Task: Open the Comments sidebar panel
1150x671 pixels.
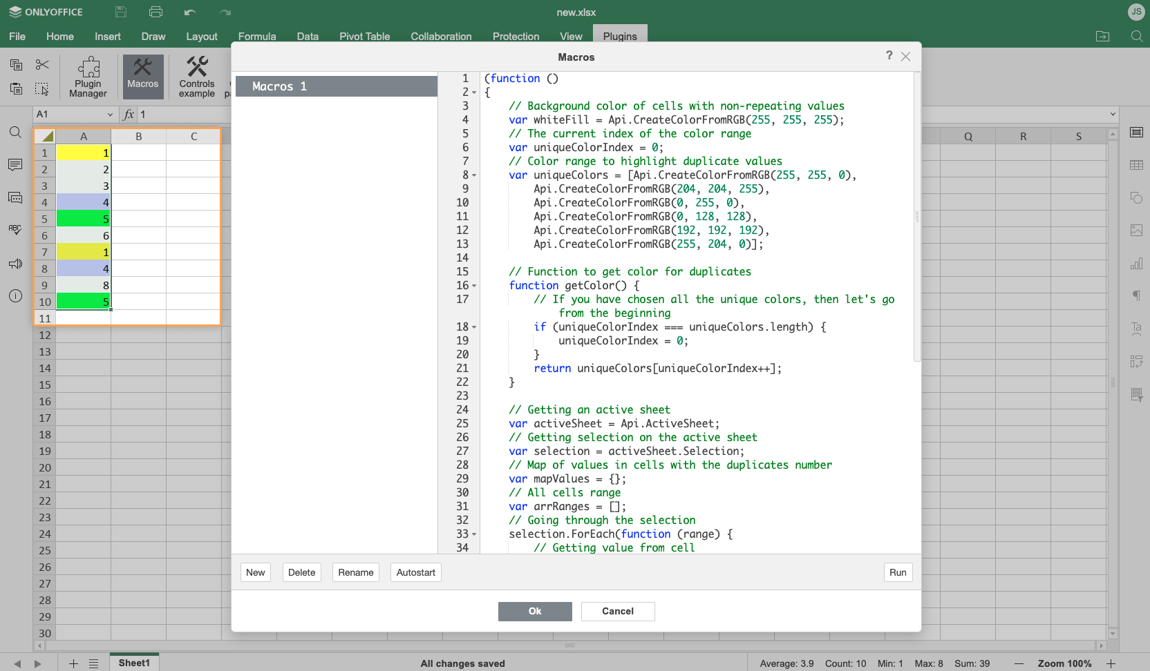Action: click(x=15, y=165)
